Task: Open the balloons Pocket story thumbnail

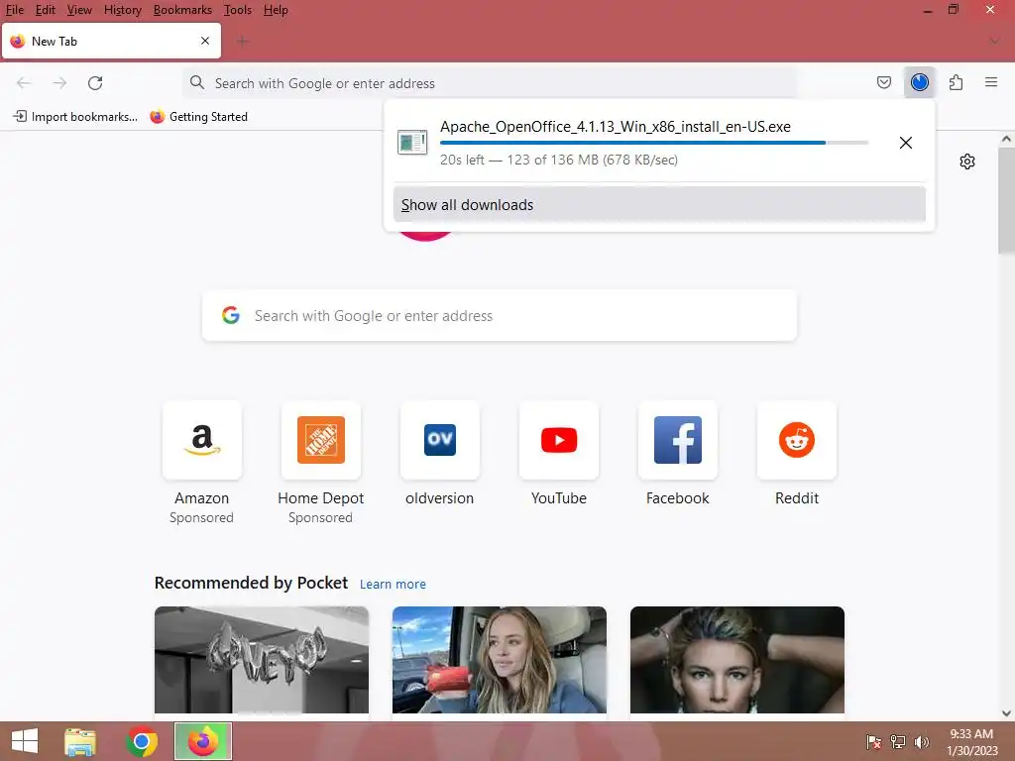Action: click(x=262, y=660)
